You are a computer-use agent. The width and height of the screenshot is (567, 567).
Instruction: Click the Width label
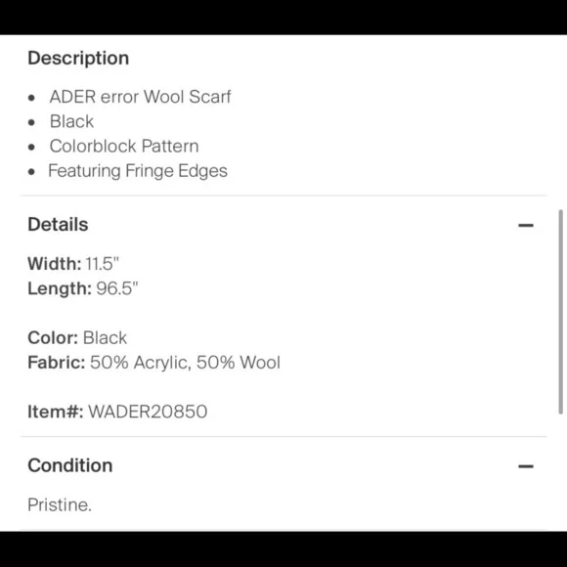tap(55, 263)
